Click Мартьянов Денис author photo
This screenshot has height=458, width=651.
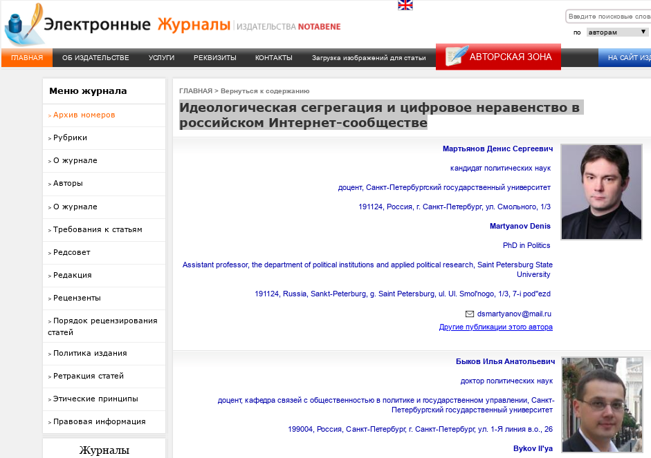coord(601,191)
